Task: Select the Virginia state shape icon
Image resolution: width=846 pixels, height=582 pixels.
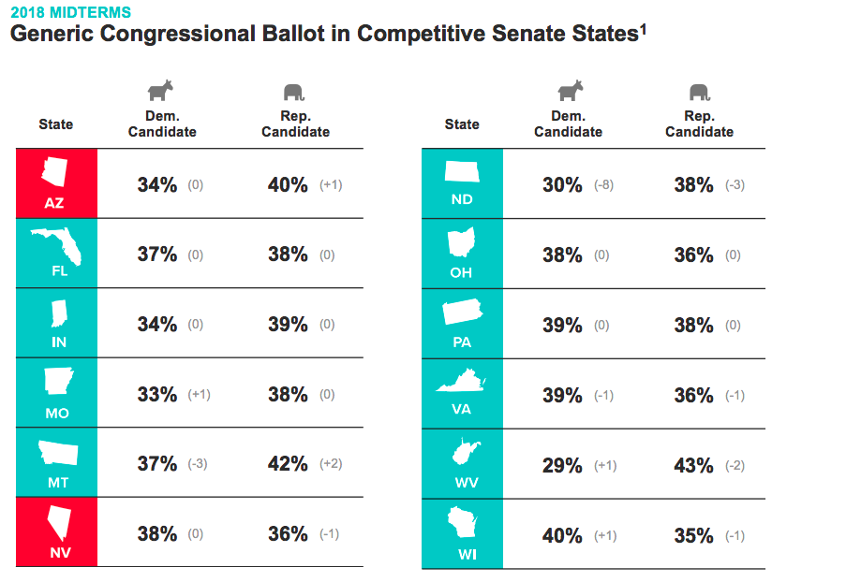Action: (461, 381)
